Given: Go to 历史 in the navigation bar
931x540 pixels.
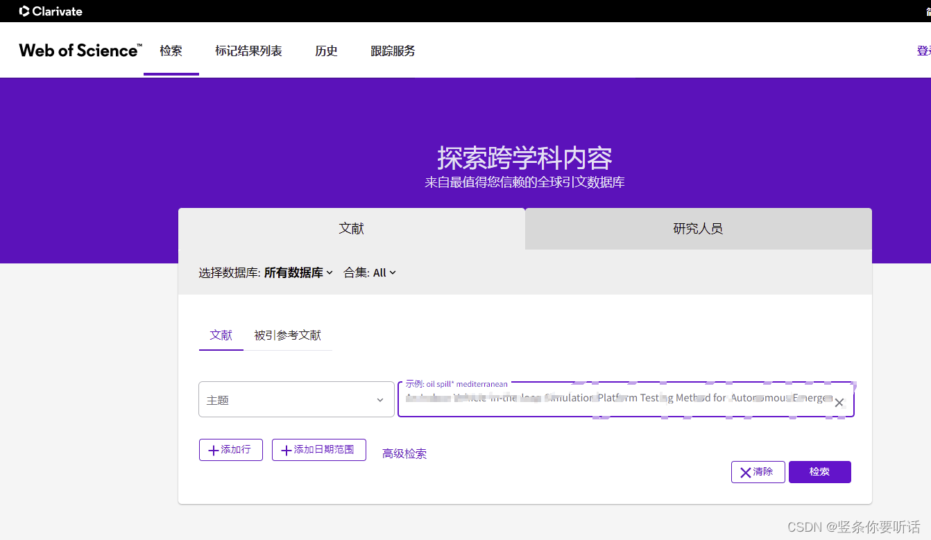Looking at the screenshot, I should pos(326,51).
